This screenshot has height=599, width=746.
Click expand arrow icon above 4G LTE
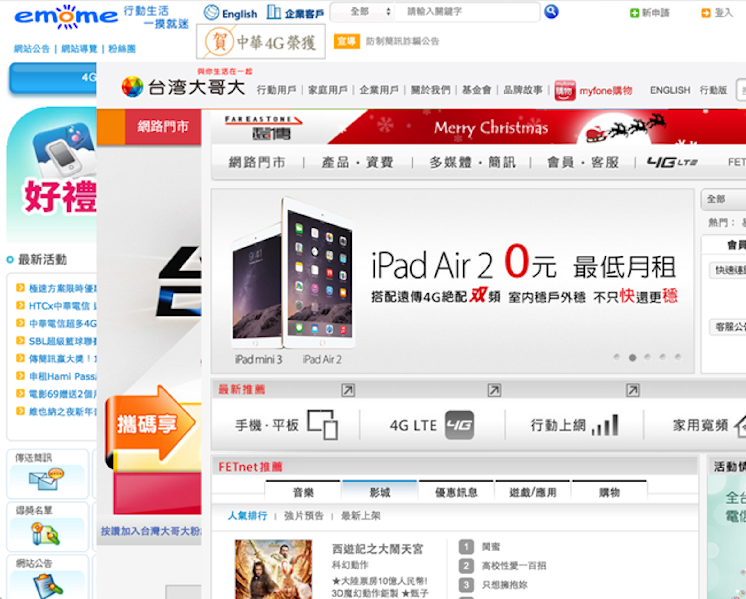point(494,390)
